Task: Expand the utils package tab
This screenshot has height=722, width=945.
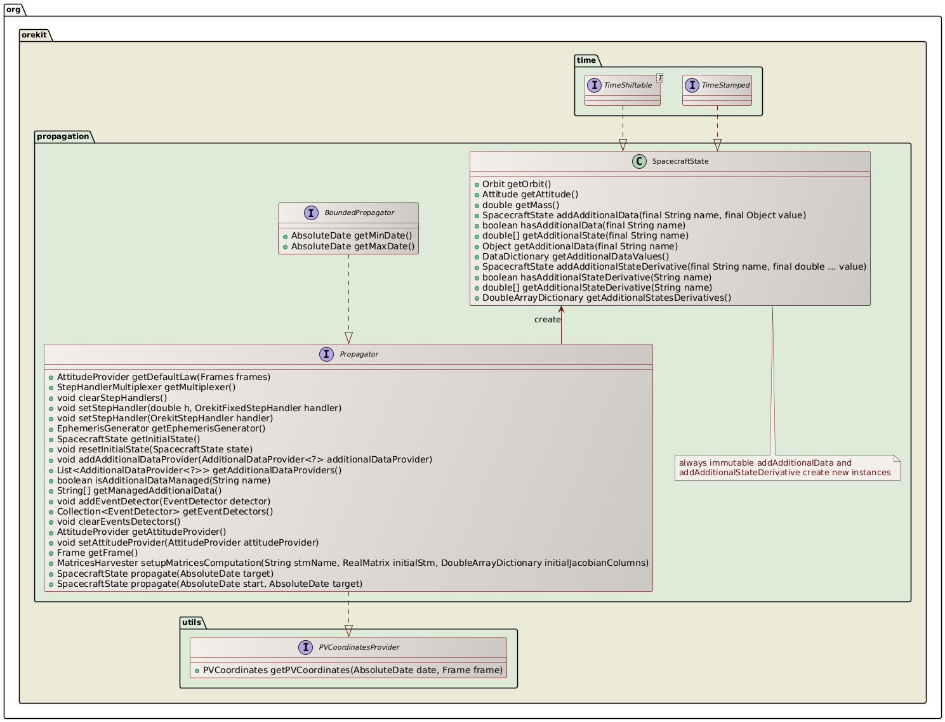Action: tap(191, 622)
